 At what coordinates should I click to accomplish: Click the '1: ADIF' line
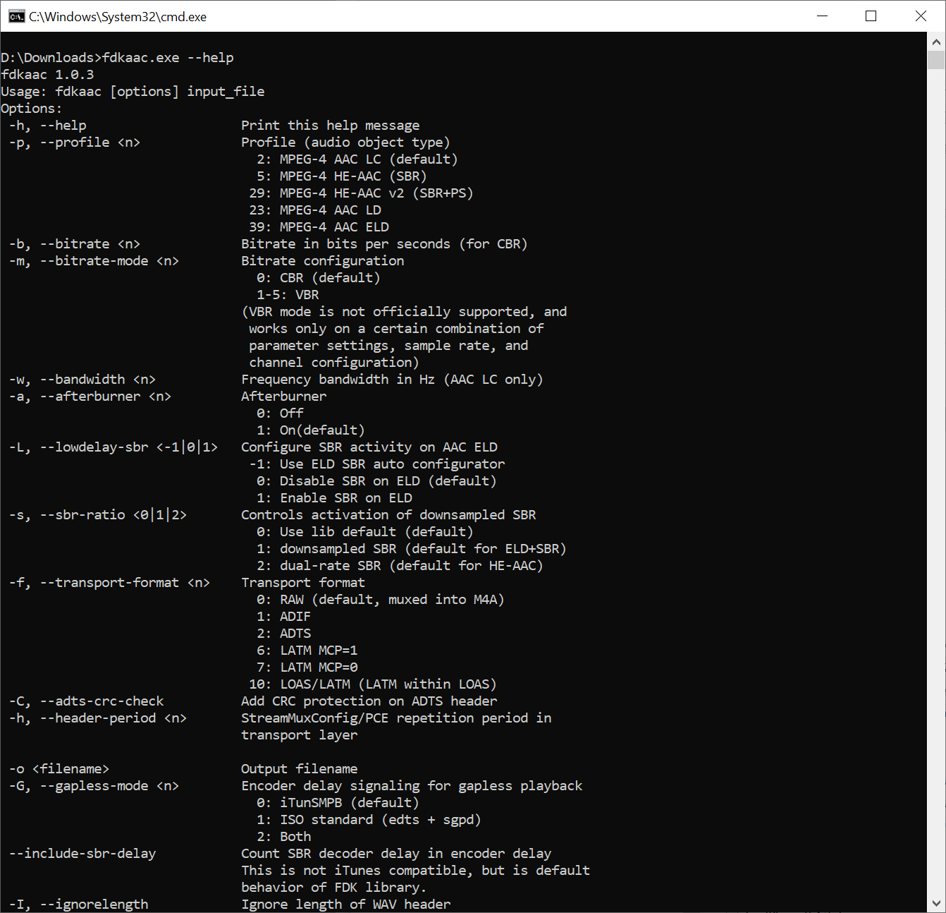click(283, 617)
